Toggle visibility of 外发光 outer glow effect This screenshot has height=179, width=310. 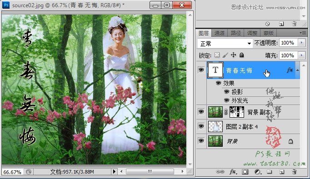226,100
